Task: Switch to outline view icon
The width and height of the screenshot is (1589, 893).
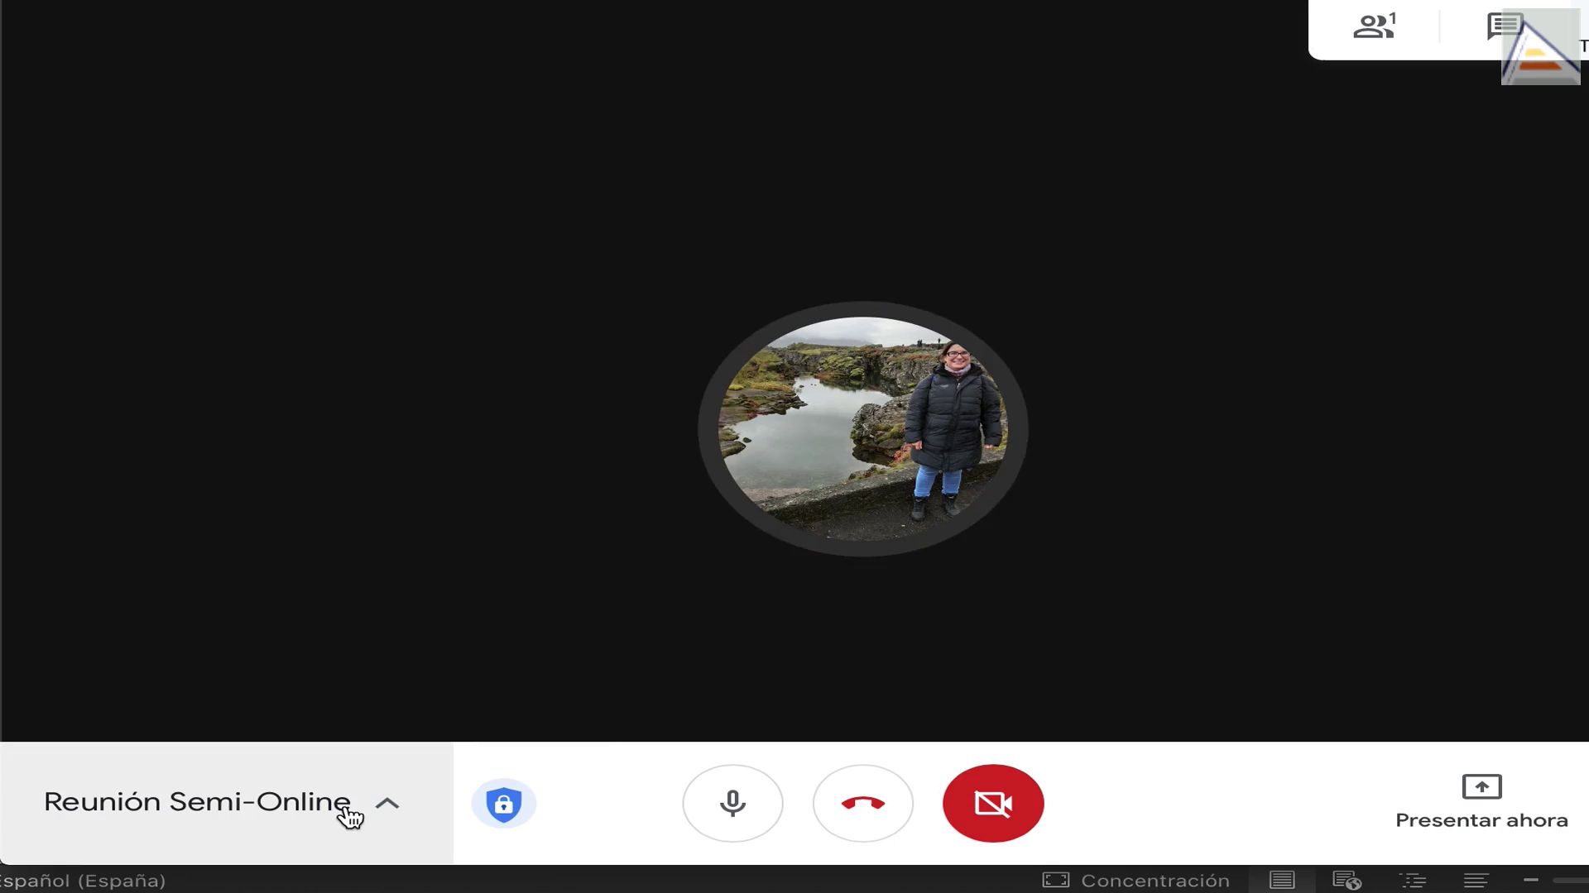Action: pos(1412,881)
